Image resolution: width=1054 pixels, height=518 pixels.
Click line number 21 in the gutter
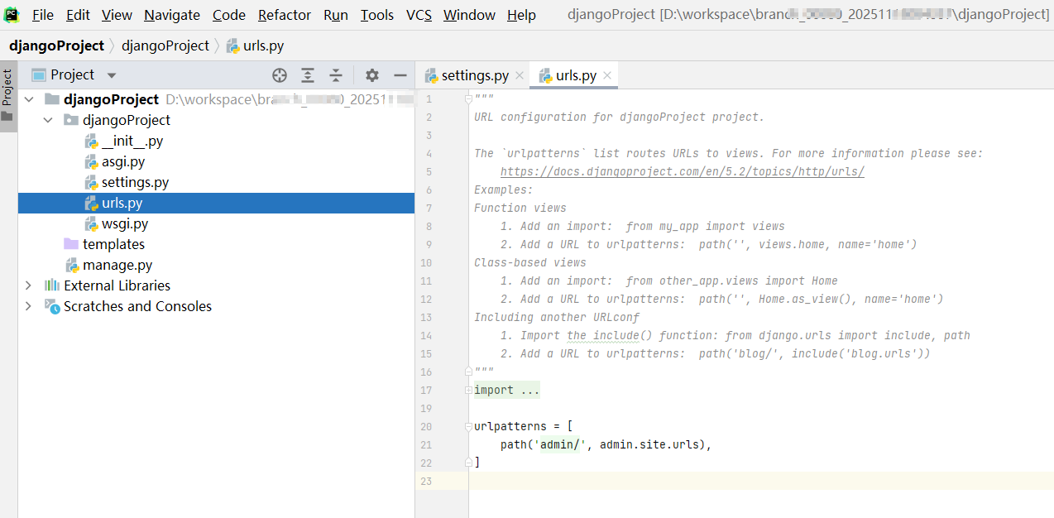[x=426, y=444]
